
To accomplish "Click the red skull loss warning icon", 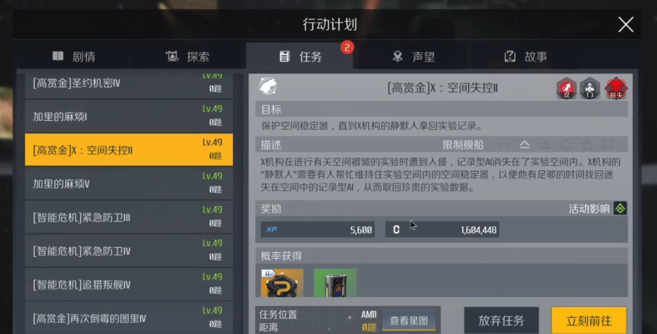I will click(x=616, y=88).
